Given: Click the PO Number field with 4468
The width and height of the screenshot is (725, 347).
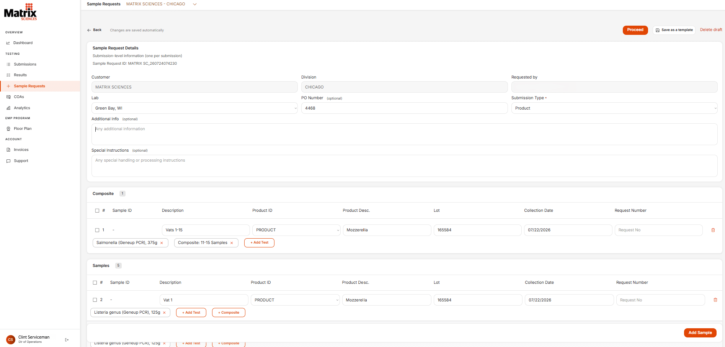Looking at the screenshot, I should click(x=404, y=108).
